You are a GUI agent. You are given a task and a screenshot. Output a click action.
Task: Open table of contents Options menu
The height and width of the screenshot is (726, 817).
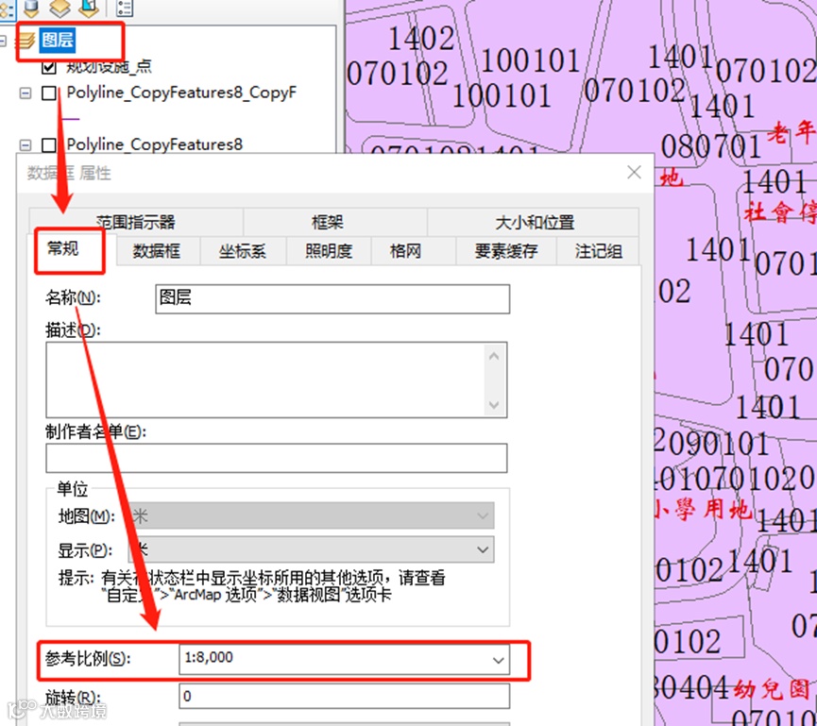(125, 8)
